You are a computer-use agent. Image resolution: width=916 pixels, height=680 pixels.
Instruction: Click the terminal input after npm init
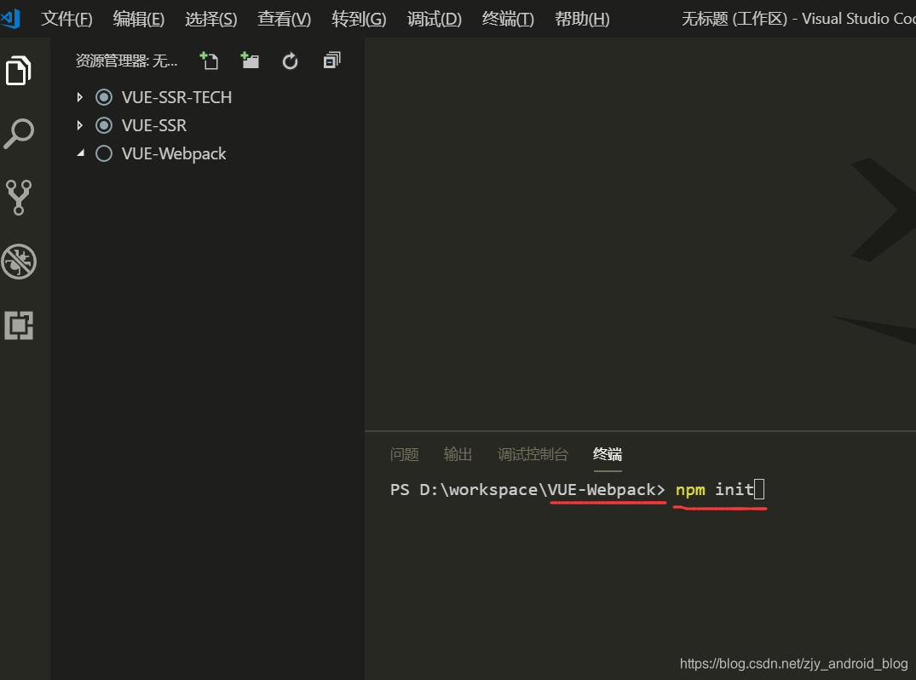(x=759, y=489)
